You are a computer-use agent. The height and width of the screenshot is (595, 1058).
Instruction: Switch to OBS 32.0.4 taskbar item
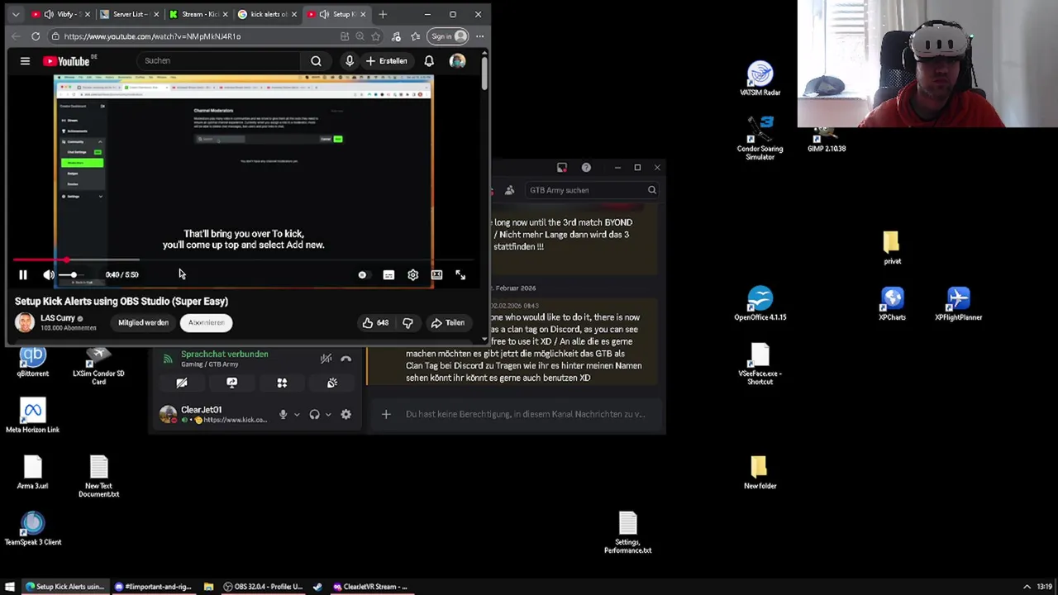click(x=262, y=587)
